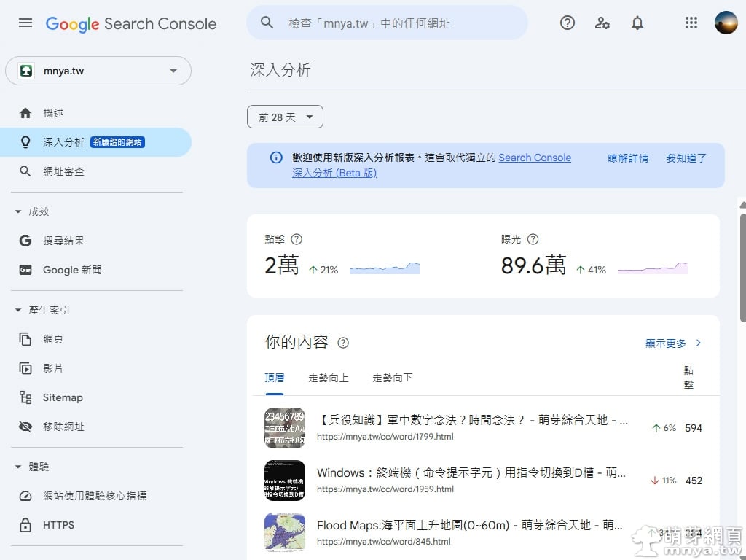Image resolution: width=746 pixels, height=560 pixels.
Task: Open the 前 28 天 date range dropdown
Action: (x=285, y=117)
